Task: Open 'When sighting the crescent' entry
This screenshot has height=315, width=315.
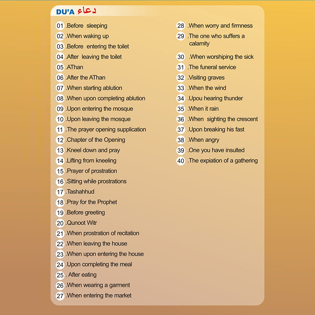Action: pos(223,119)
